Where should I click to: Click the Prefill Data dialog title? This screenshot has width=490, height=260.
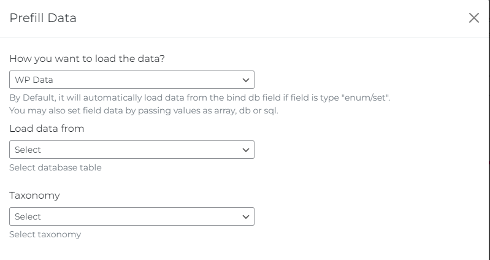[x=43, y=18]
